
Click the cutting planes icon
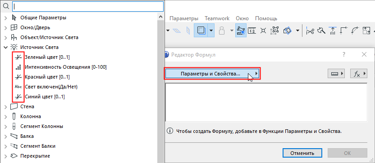288,31
